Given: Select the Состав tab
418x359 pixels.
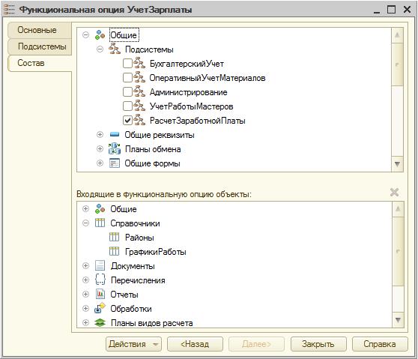Looking at the screenshot, I should [40, 63].
